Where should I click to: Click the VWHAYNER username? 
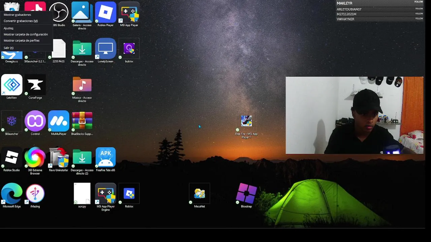click(345, 19)
